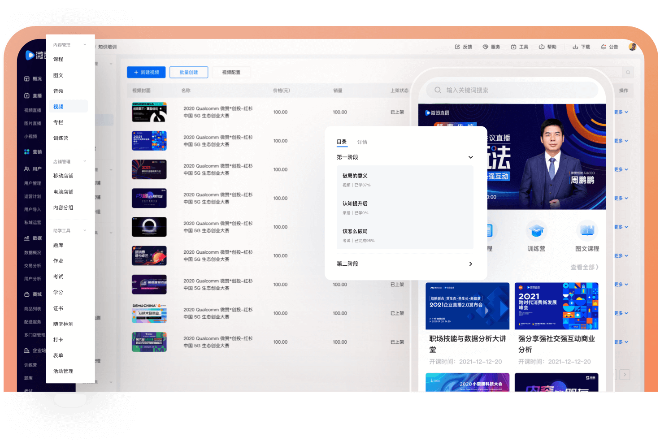Click the 下载 download icon

pos(575,47)
